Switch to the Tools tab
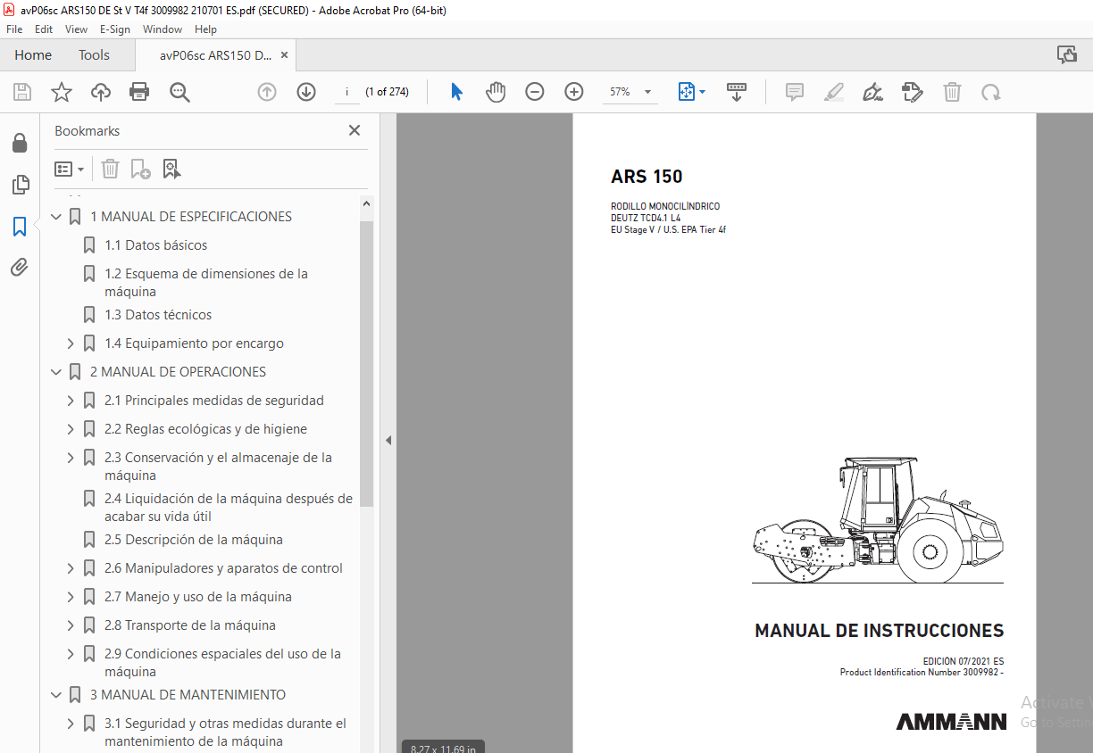 pos(94,54)
